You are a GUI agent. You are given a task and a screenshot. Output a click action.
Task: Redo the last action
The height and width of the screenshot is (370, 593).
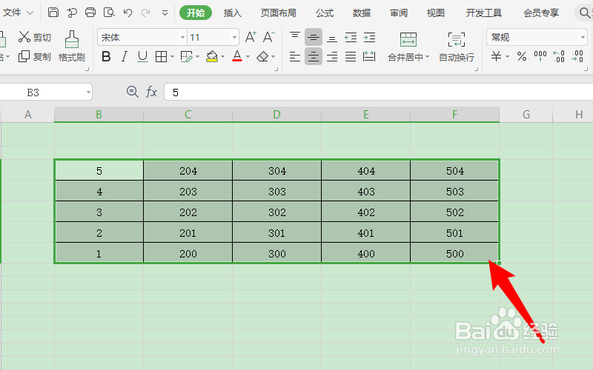(145, 13)
